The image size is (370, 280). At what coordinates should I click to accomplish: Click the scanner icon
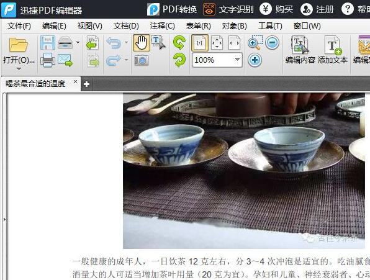(x=65, y=43)
